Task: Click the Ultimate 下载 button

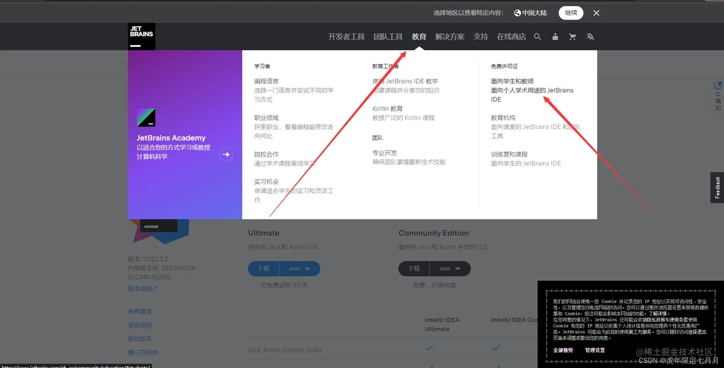Action: click(x=264, y=268)
